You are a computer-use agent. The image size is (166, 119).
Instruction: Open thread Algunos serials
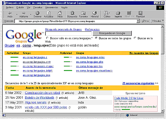(x=35, y=102)
